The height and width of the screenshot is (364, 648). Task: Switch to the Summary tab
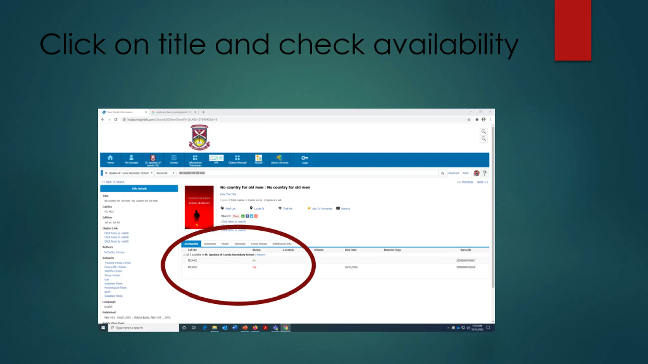(210, 244)
